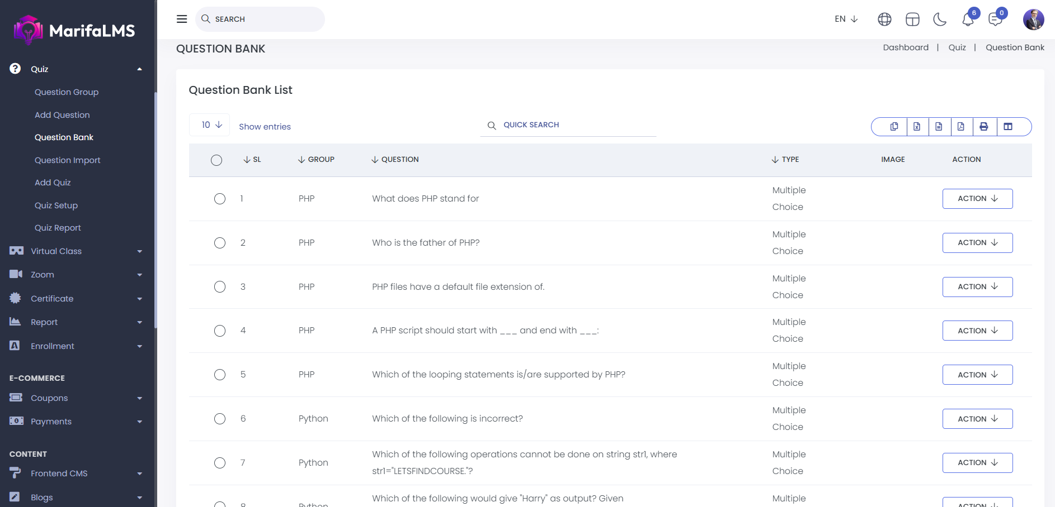The image size is (1055, 507).
Task: Collapse sidebar with the hamburger menu
Action: point(182,19)
